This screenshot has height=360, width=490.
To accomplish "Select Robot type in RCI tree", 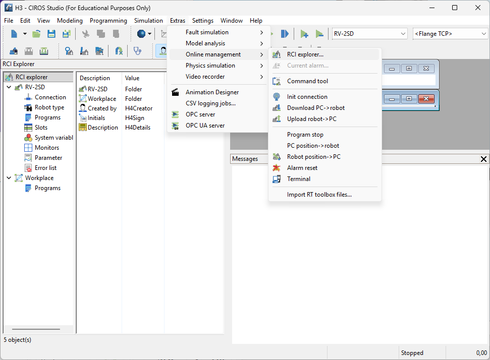I will point(49,107).
